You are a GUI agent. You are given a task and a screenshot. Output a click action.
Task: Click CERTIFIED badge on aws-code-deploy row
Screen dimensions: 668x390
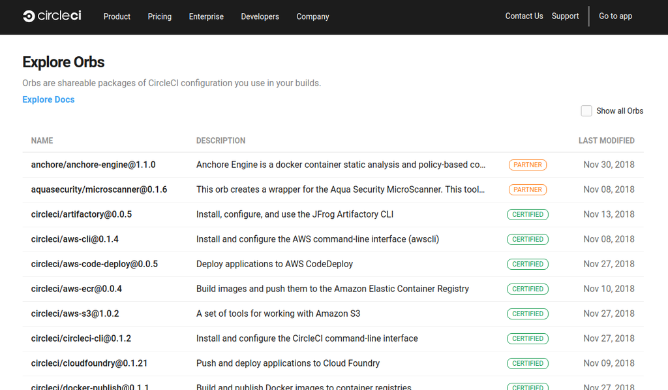pos(527,264)
